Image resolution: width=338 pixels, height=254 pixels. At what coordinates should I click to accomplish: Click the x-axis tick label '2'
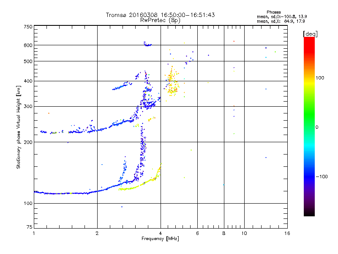click(97, 233)
